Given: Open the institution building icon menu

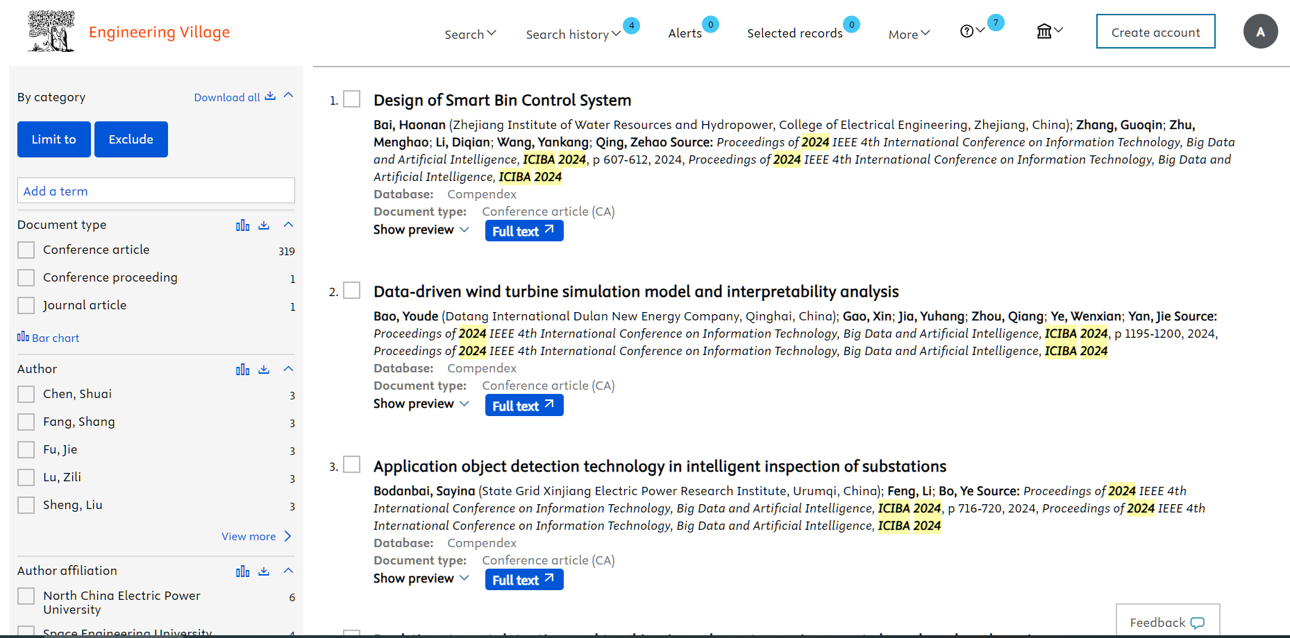Looking at the screenshot, I should coord(1044,31).
